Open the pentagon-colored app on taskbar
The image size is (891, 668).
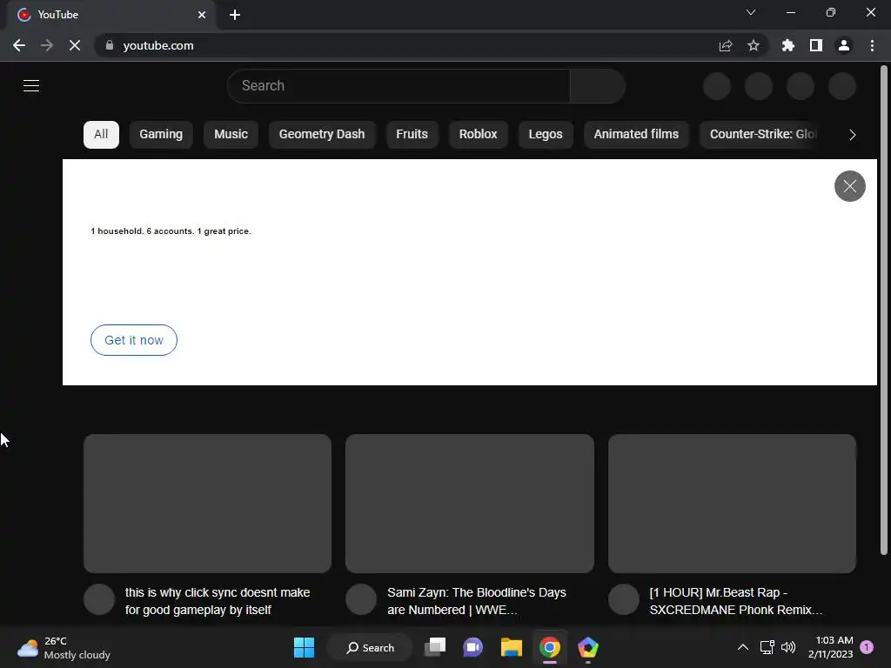click(587, 647)
